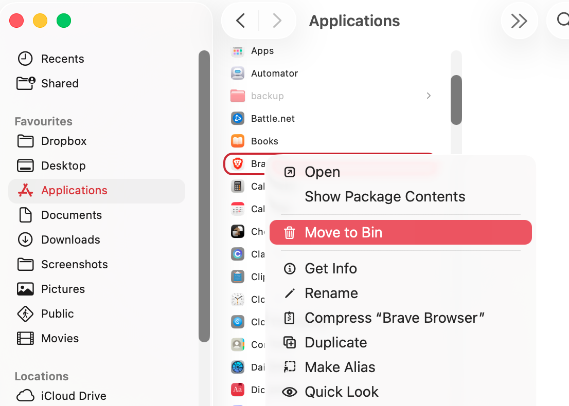The image size is (569, 406).
Task: Select the Automator robot icon
Action: click(x=238, y=73)
